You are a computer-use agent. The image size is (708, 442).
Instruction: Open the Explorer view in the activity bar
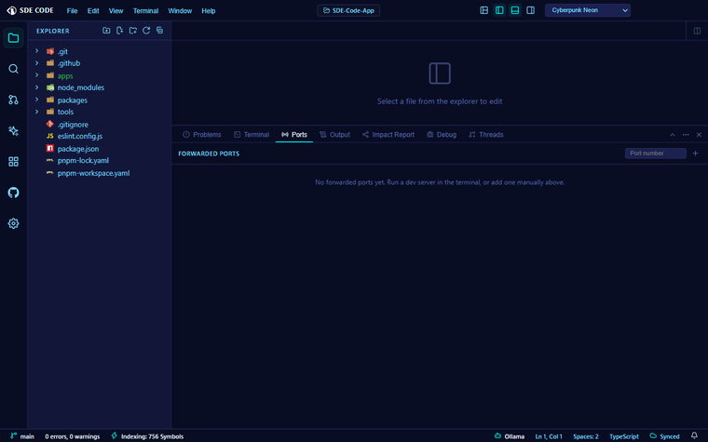(13, 38)
